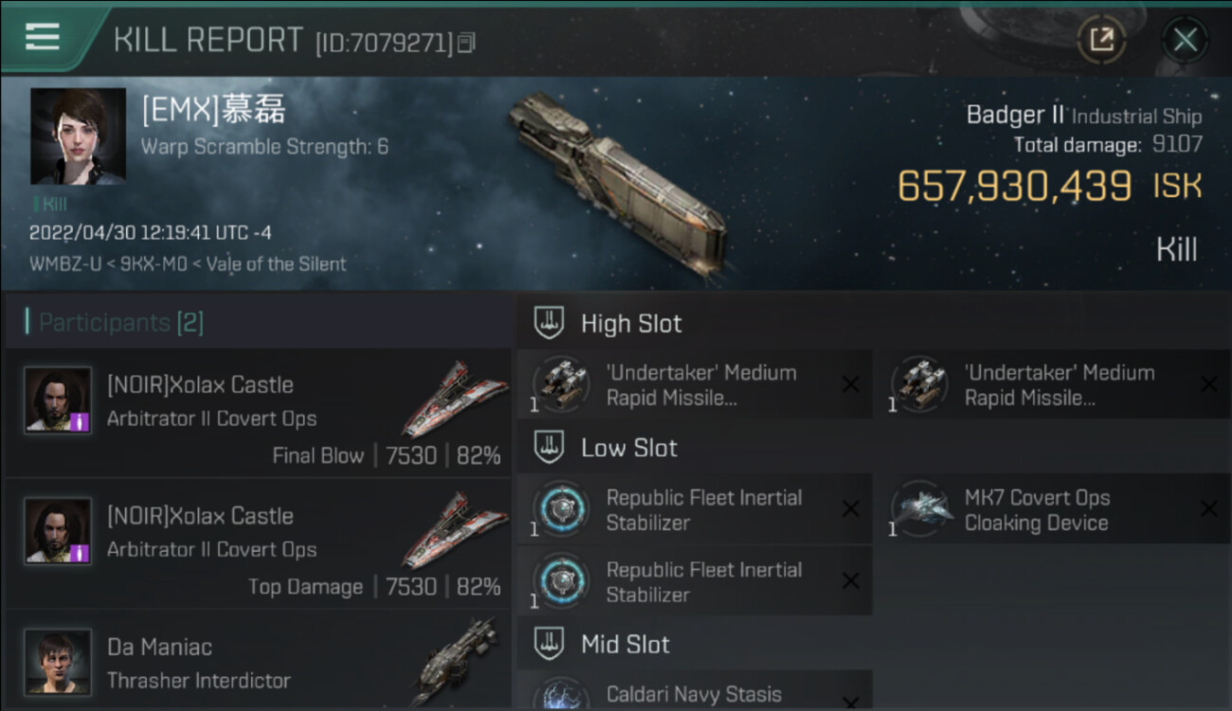Image resolution: width=1232 pixels, height=711 pixels.
Task: Open the Participants [2] section header
Action: pos(120,322)
